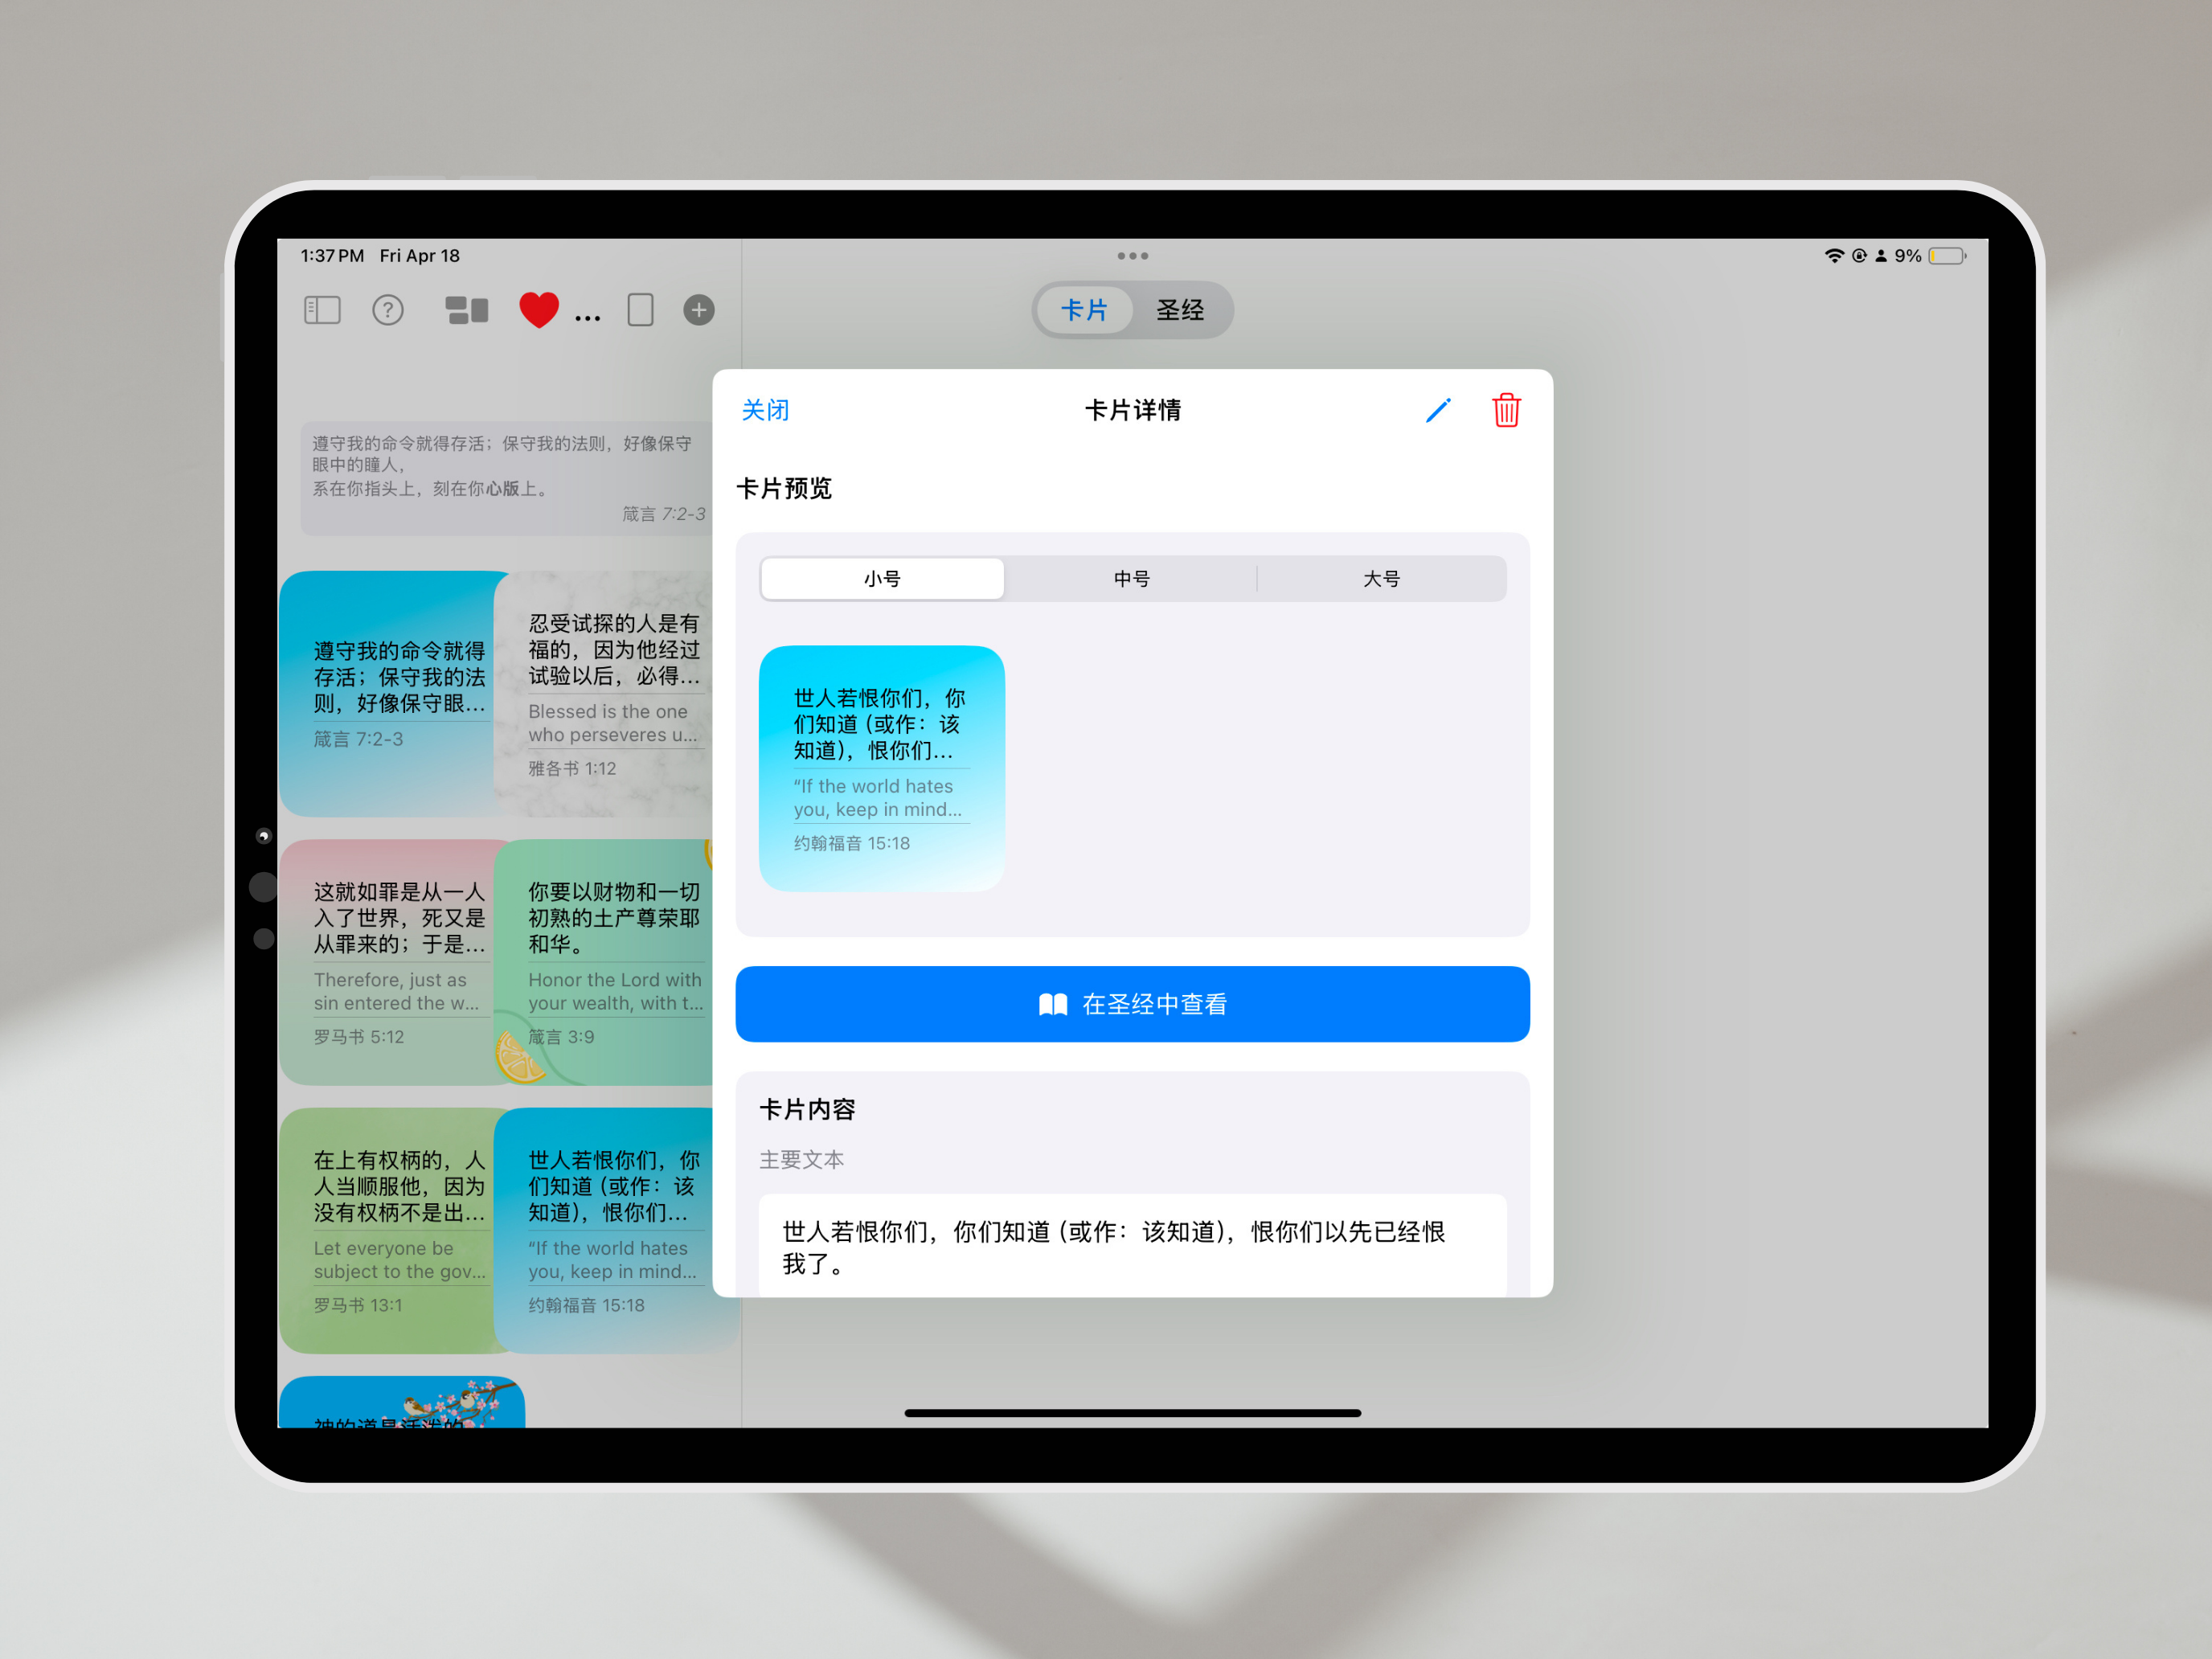2212x1659 pixels.
Task: Click the 主要文本 label
Action: tap(801, 1159)
